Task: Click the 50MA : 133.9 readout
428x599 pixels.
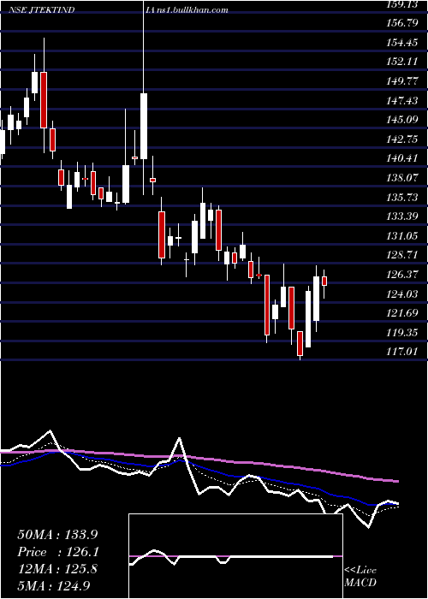Action: [58, 535]
